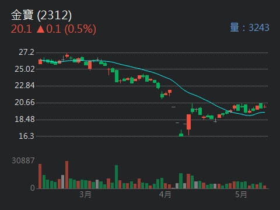Click the 16.3 price axis label

coord(26,136)
